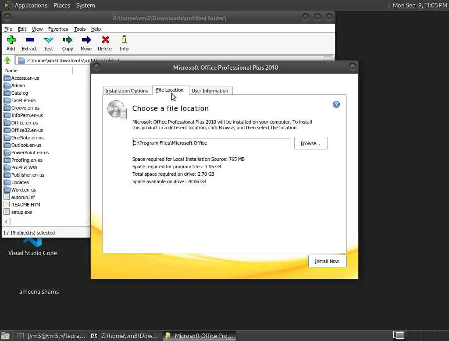Screen dimensions: 449x341
Task: Click the Applications menu label
Action: [x=31, y=5]
